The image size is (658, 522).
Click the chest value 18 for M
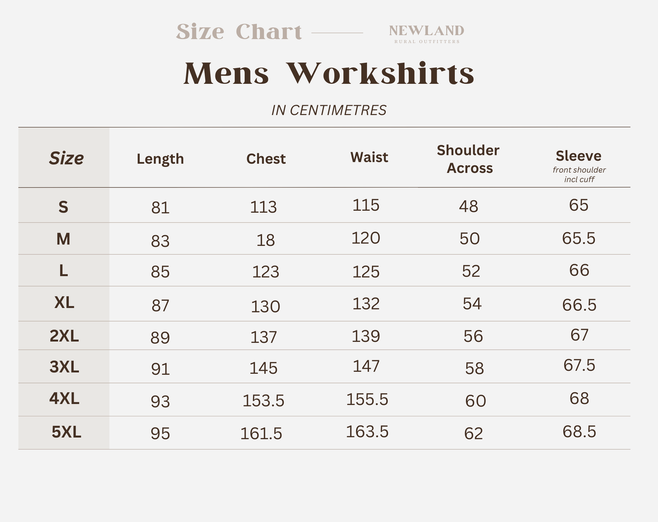pos(265,240)
